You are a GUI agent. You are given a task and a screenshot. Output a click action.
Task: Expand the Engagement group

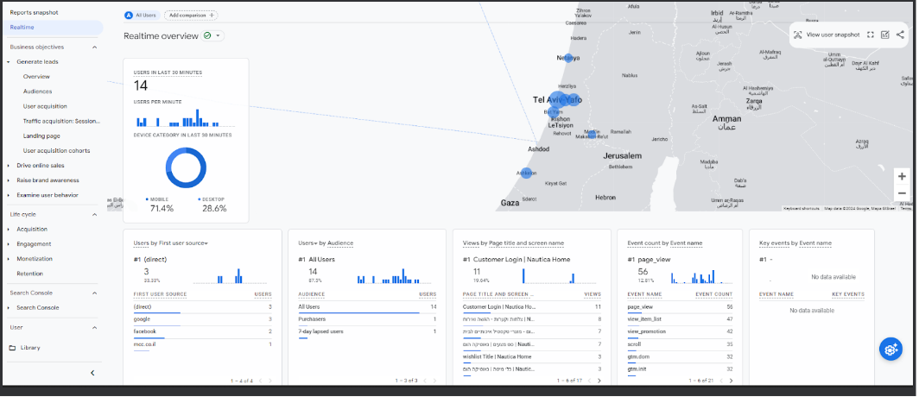(9, 244)
